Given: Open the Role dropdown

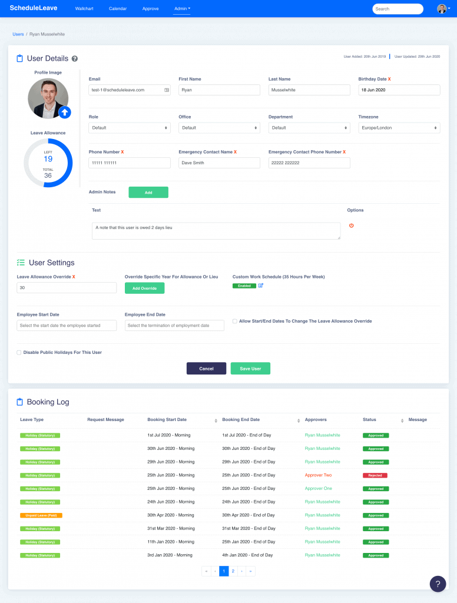Looking at the screenshot, I should (129, 128).
